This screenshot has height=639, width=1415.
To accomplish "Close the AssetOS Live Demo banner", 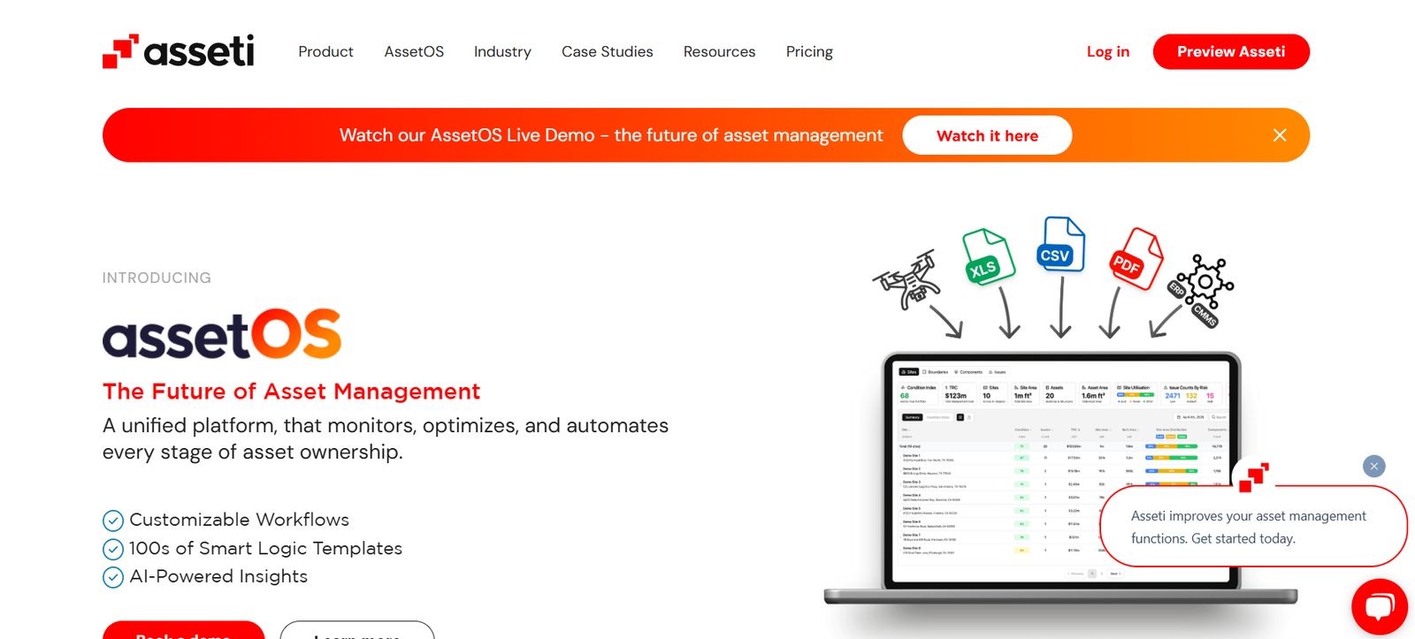I will pos(1279,135).
